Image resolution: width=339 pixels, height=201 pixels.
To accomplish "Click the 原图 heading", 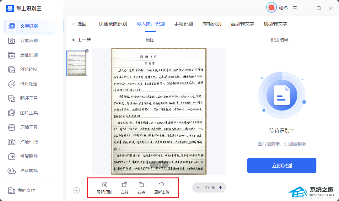I will [x=150, y=40].
